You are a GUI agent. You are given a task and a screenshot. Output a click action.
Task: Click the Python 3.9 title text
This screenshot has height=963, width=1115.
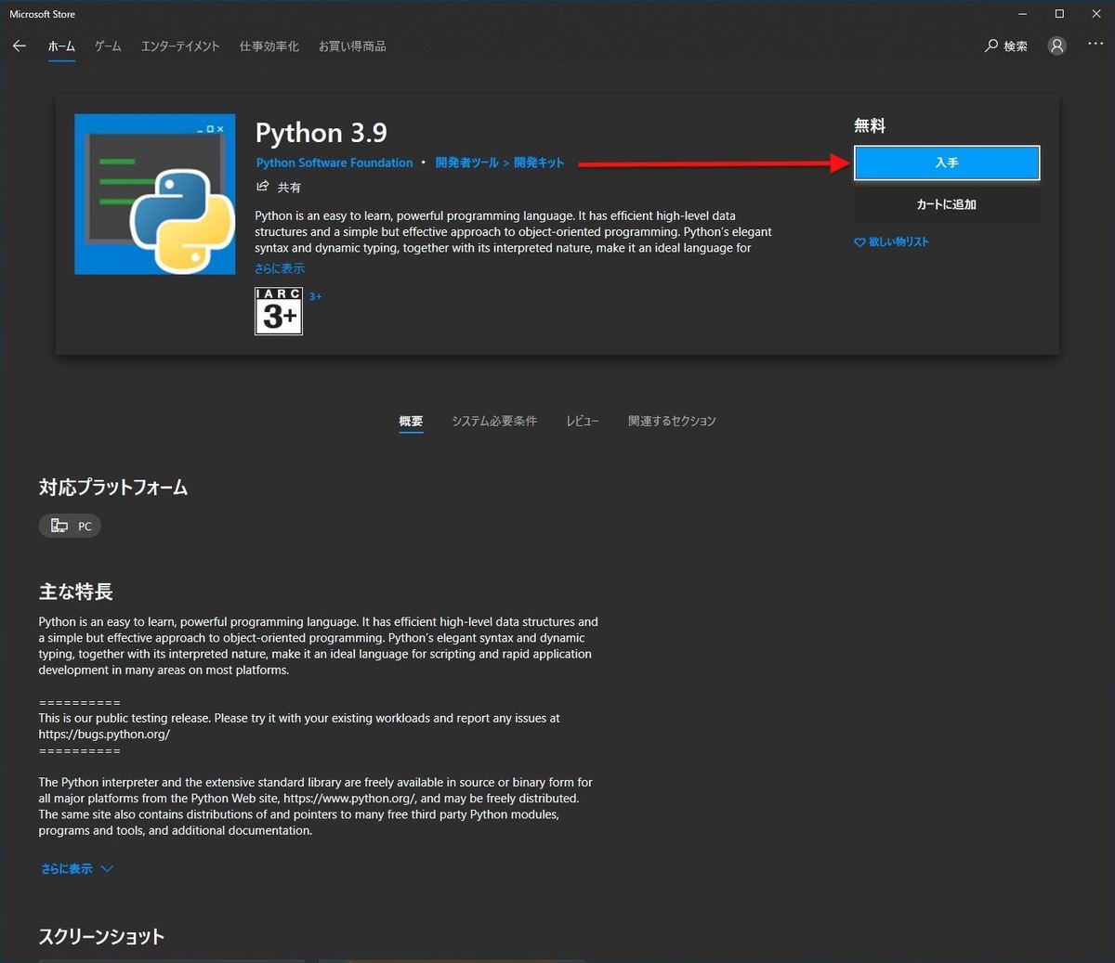[x=321, y=133]
